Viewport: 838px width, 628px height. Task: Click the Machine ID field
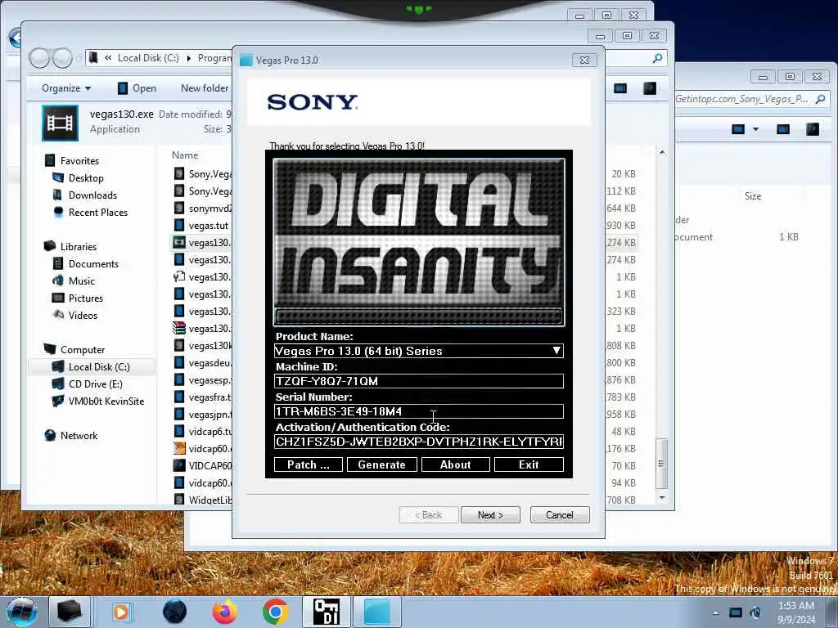click(418, 381)
